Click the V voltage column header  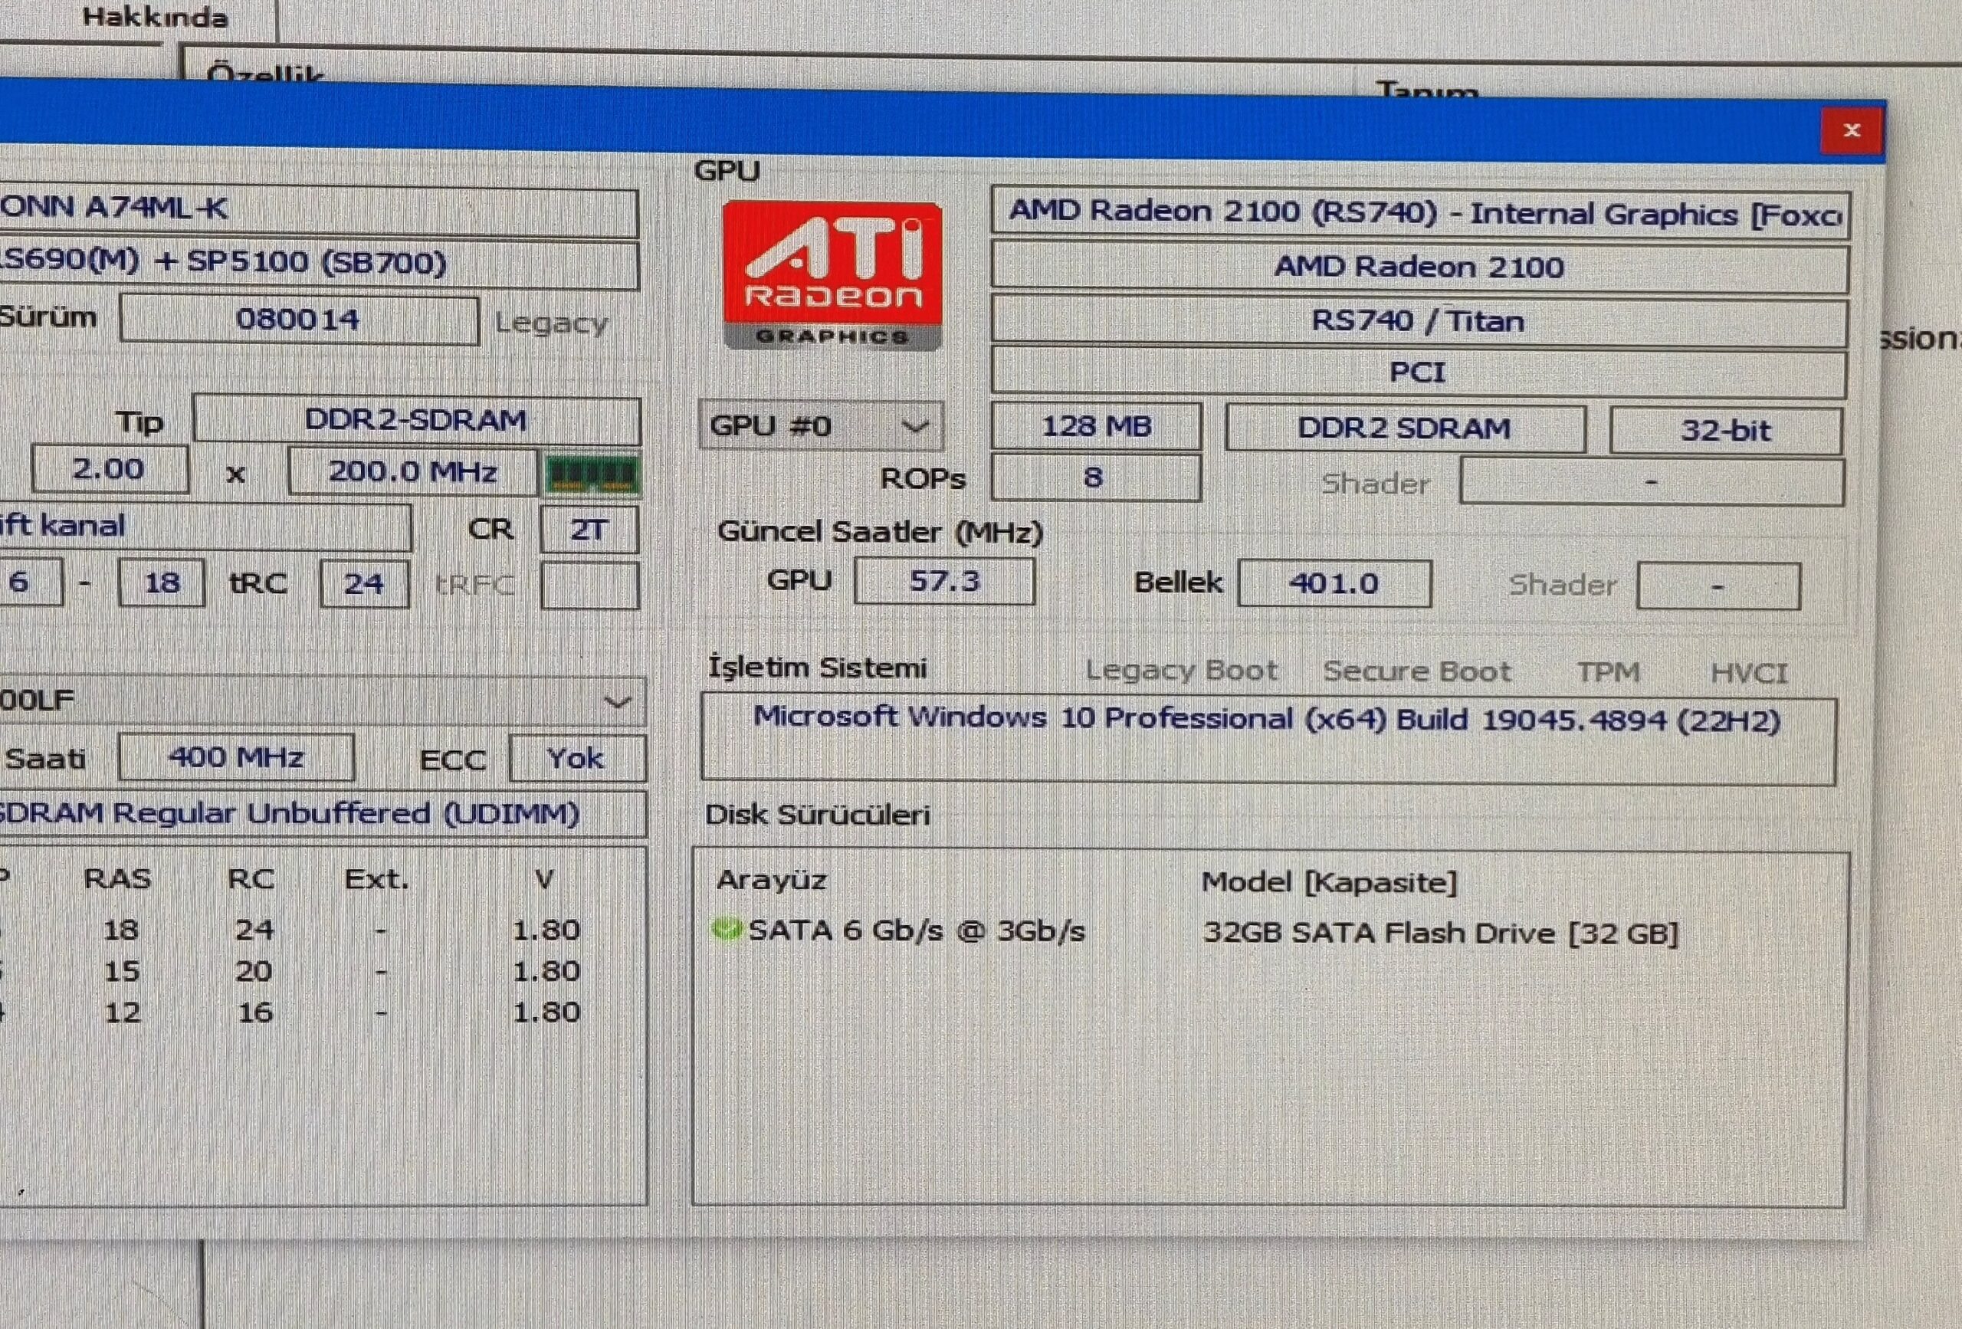(544, 880)
